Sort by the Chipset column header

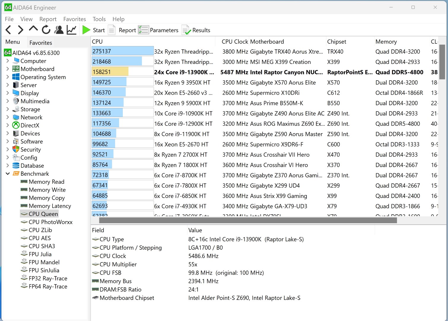coord(336,42)
